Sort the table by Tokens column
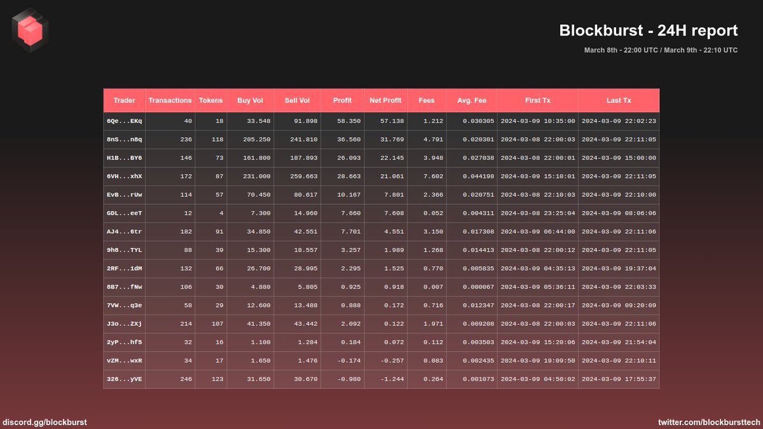 211,100
